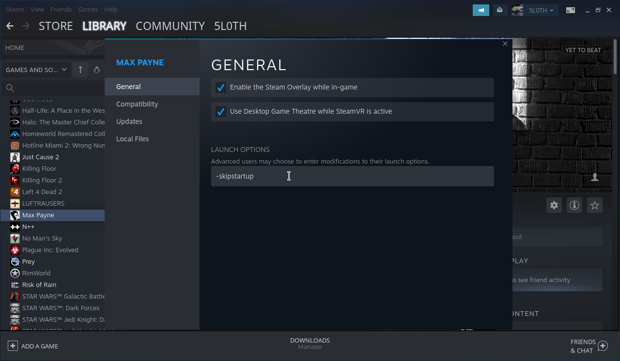Open the 5L0TH account dropdown
620x361 pixels.
[541, 10]
